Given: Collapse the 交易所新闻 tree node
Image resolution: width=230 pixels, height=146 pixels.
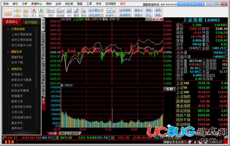Looking at the screenshot, I should pyautogui.click(x=8, y=29).
